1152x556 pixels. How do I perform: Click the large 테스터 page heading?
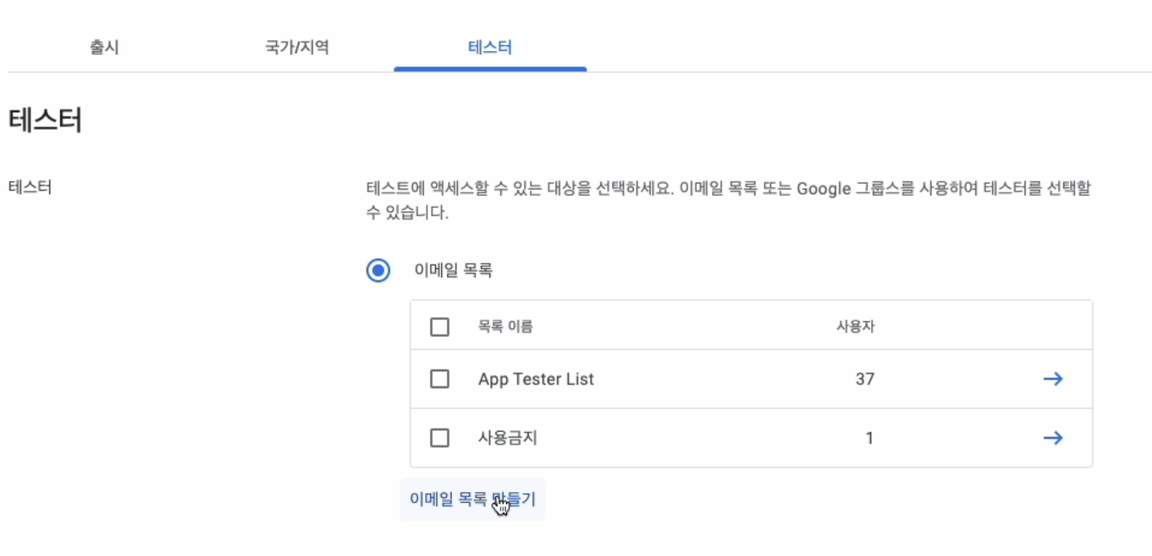(45, 120)
